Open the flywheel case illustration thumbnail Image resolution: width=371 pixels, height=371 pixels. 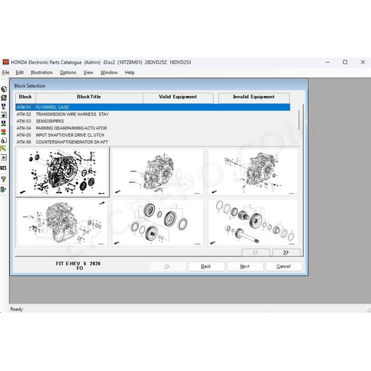[x=63, y=172]
